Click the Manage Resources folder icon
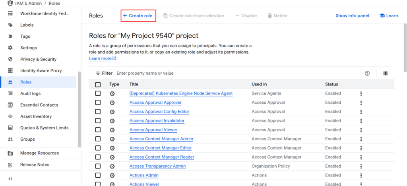 [10, 153]
